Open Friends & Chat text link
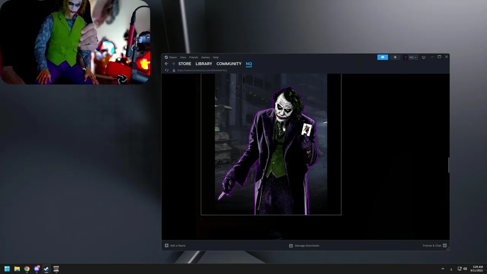Image resolution: width=487 pixels, height=274 pixels. click(432, 245)
